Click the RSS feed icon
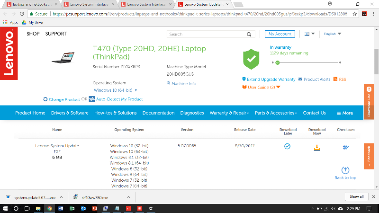This screenshot has height=213, width=379. tap(335, 79)
